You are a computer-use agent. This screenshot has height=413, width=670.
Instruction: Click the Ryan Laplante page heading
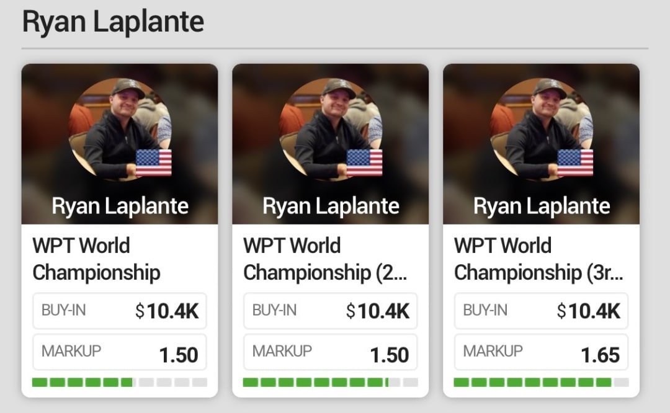(x=113, y=22)
